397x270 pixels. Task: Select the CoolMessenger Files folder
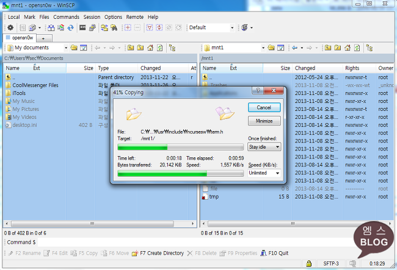coord(35,85)
